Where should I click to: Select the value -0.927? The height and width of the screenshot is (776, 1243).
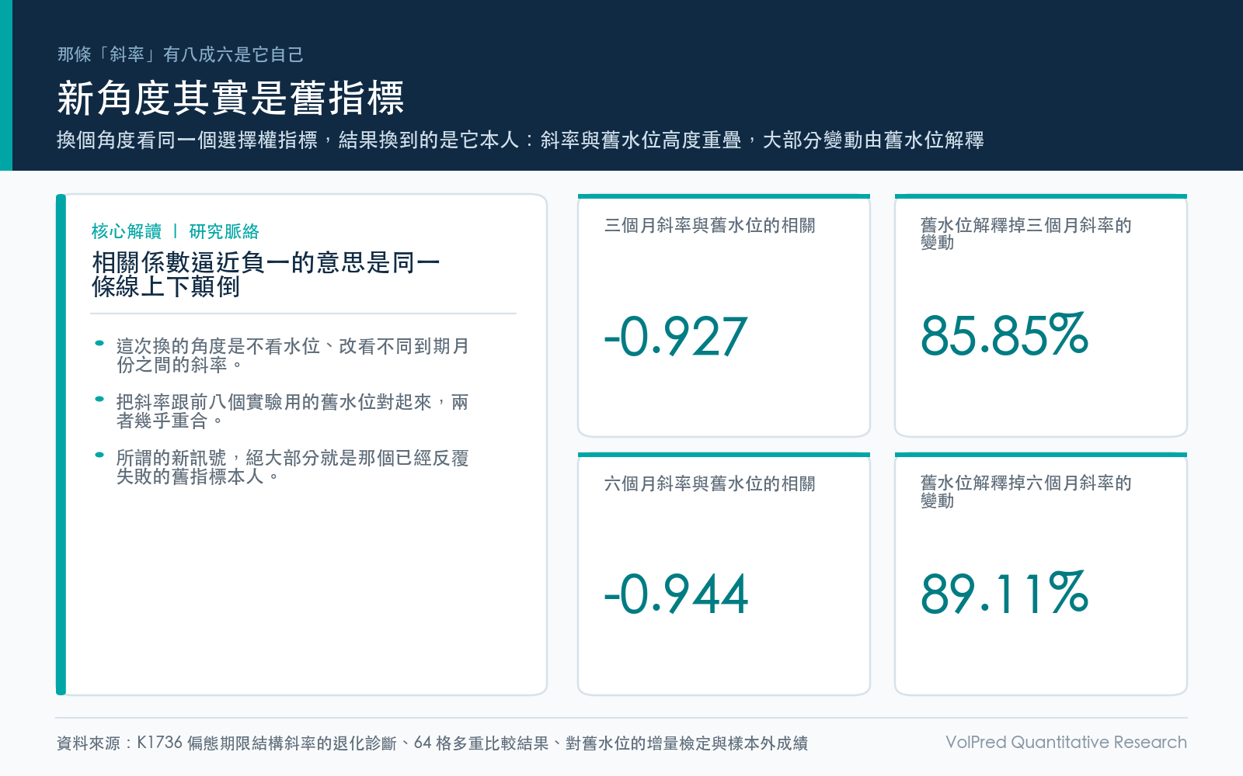(x=676, y=336)
